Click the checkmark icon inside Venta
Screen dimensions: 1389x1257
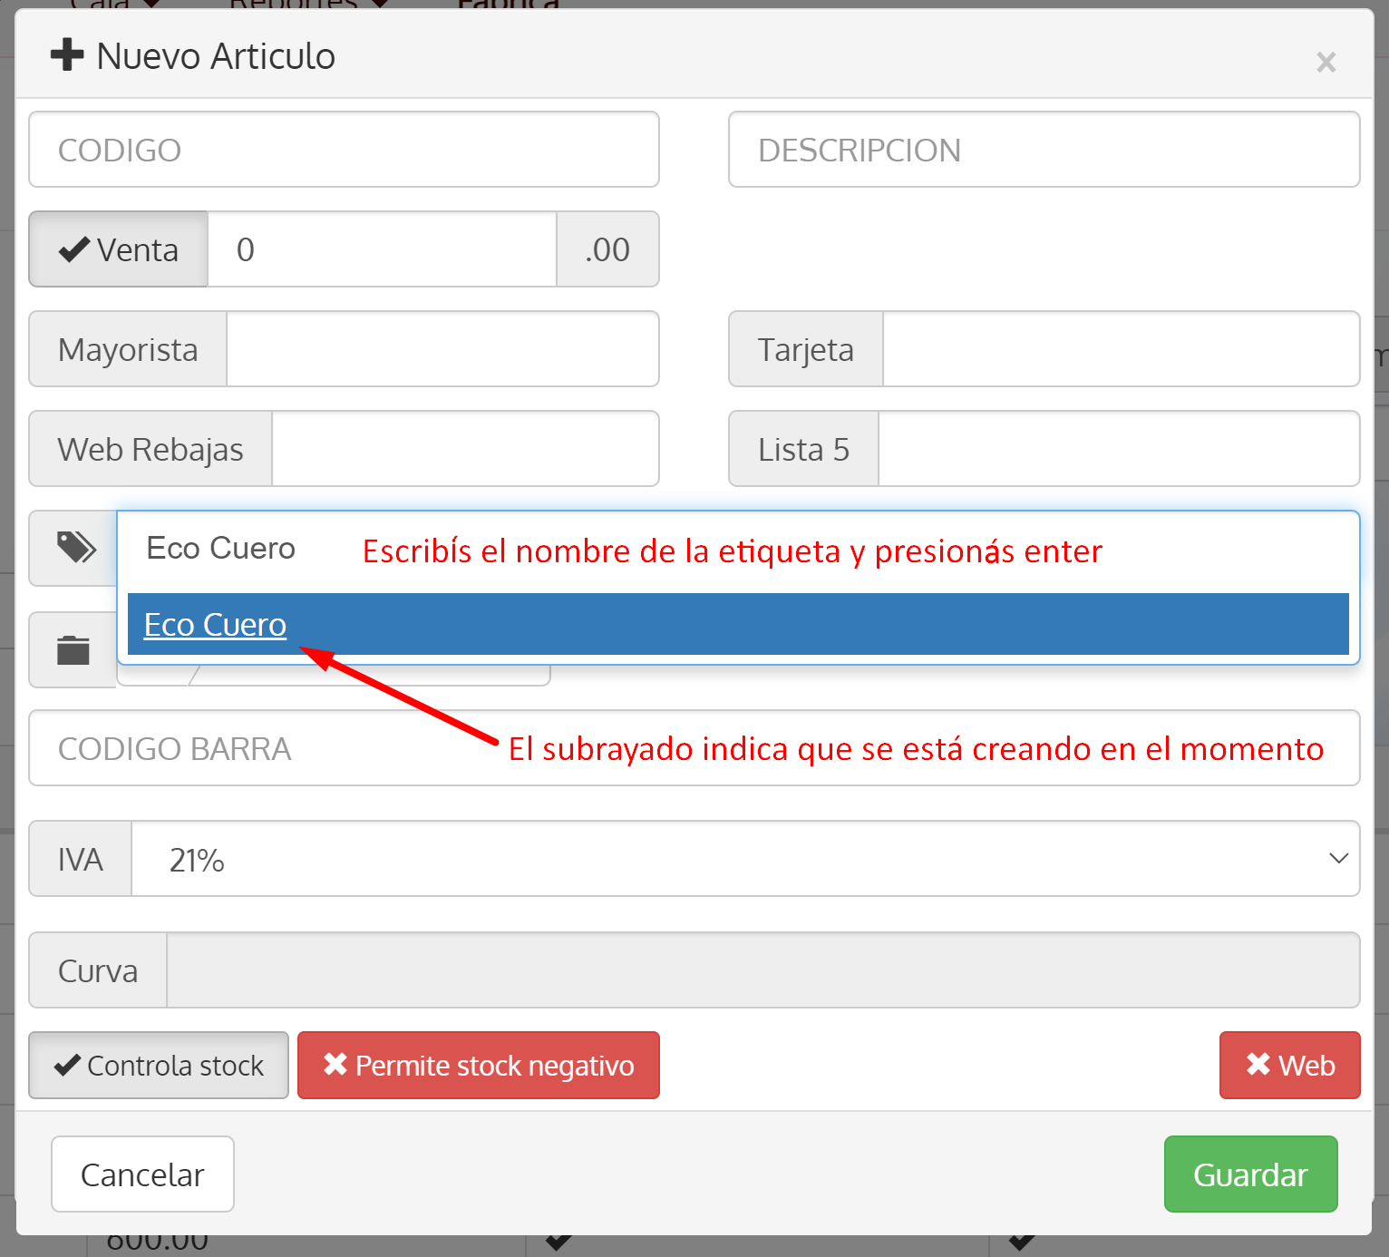[x=75, y=249]
